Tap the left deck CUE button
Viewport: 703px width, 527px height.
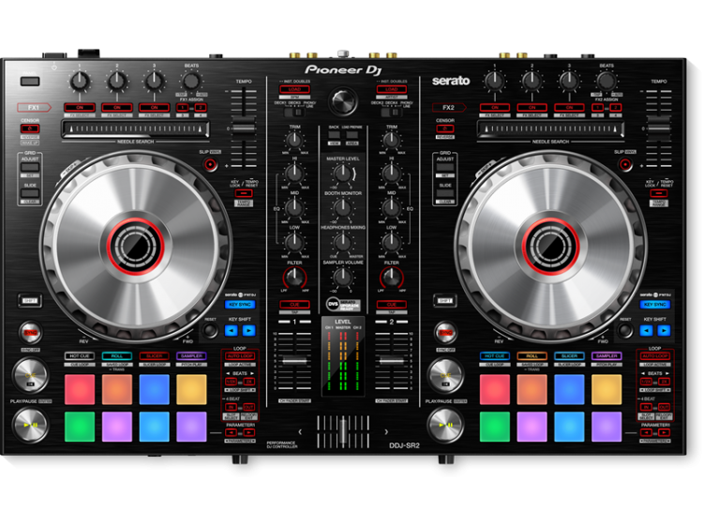30,375
